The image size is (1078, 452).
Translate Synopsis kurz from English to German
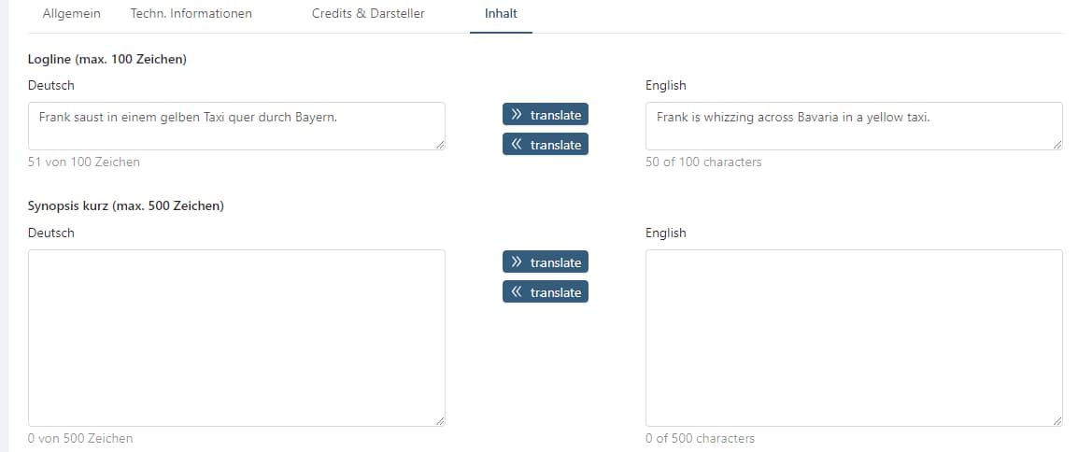546,292
